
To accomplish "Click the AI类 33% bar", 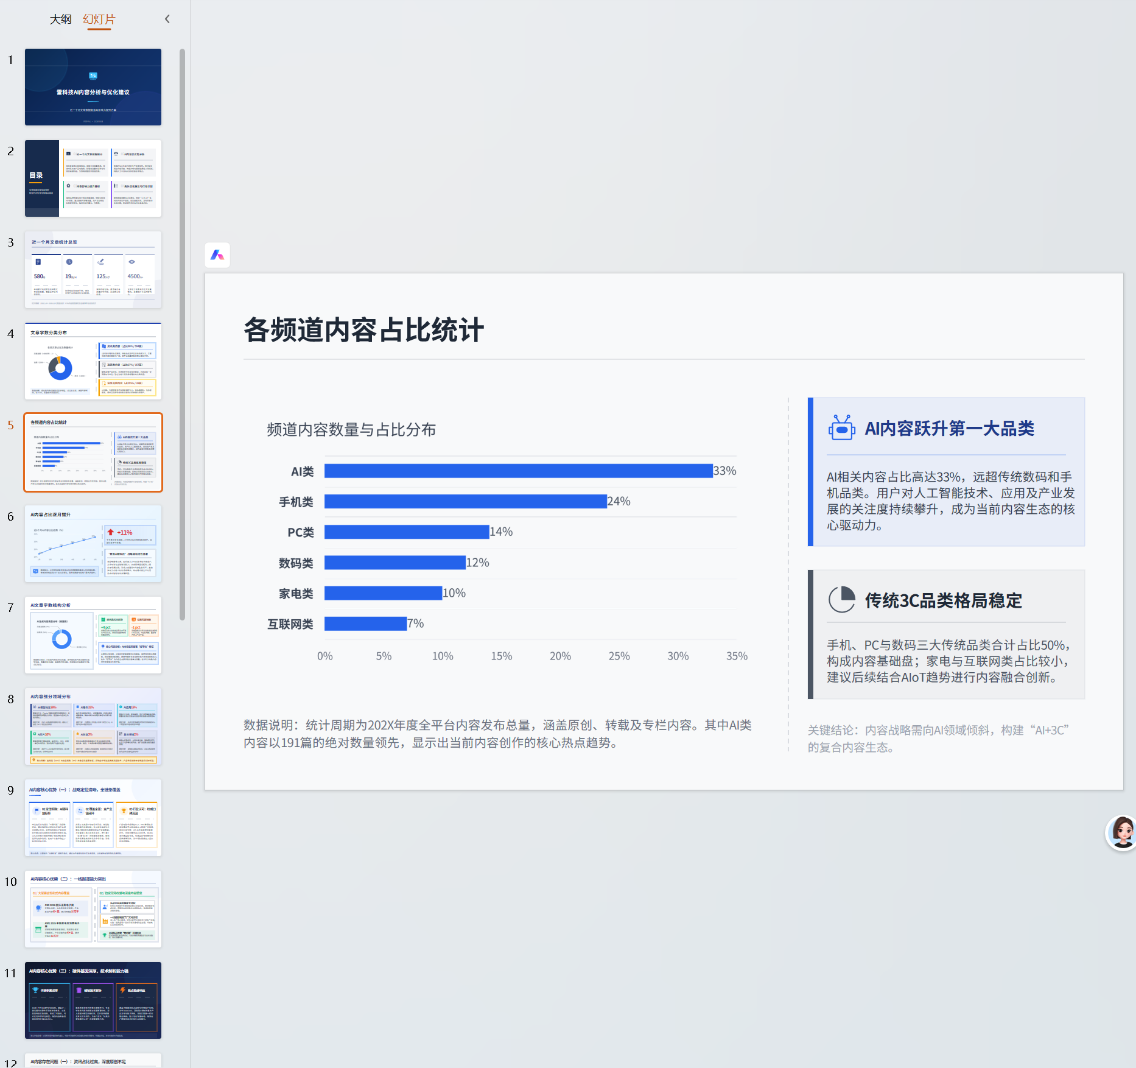I will pyautogui.click(x=518, y=471).
